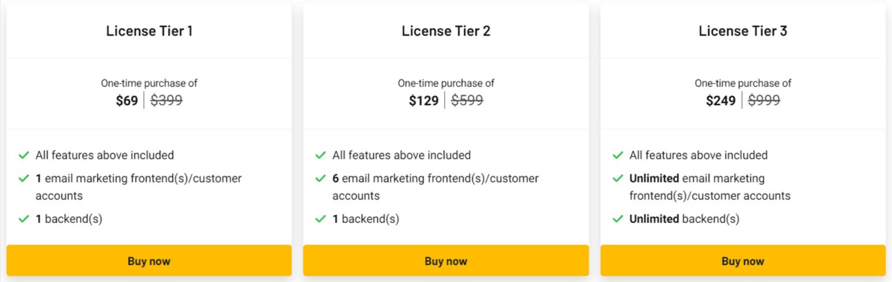Viewport: 892px width, 282px height.
Task: Click green checkmark beside Tier 3 'All features above included'
Action: coord(618,155)
